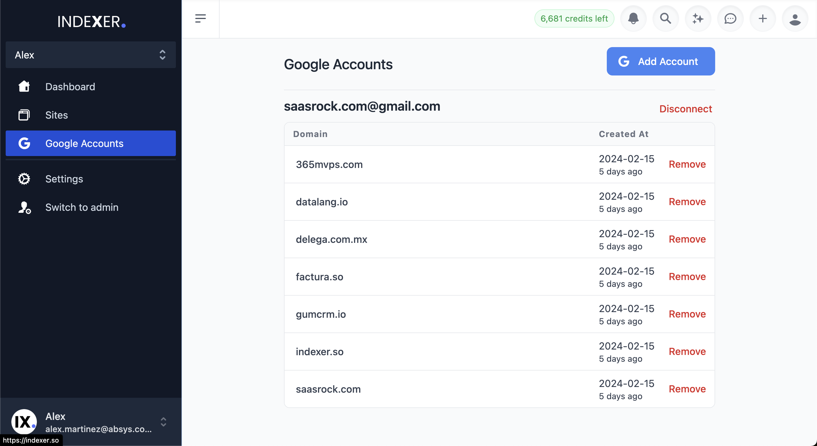Click the Dashboard house icon
The width and height of the screenshot is (817, 446).
point(24,86)
